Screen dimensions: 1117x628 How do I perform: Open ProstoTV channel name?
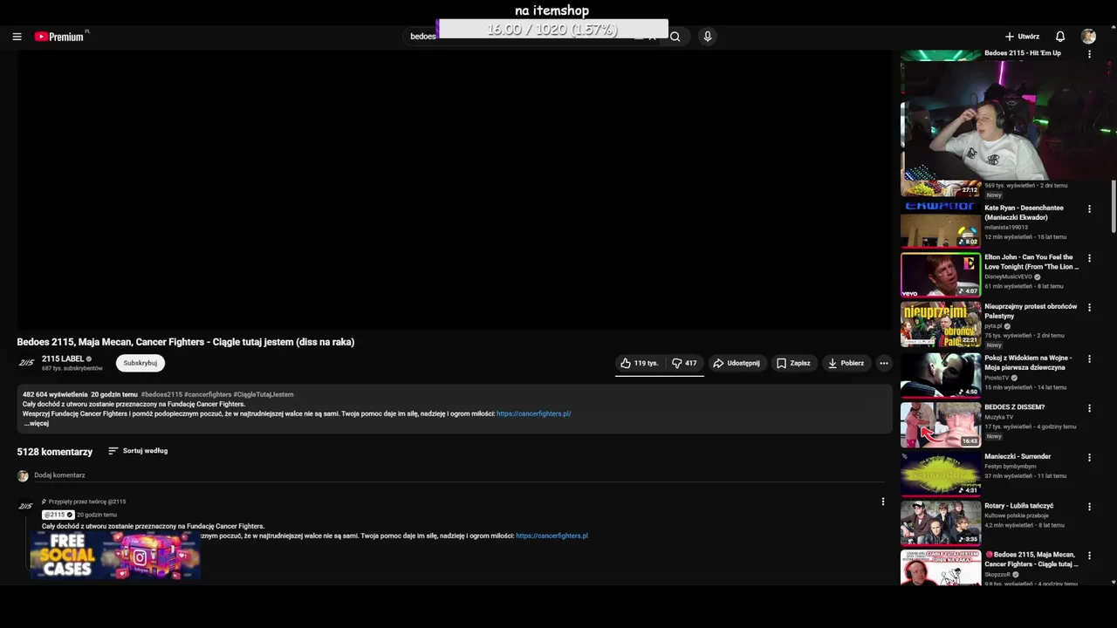point(996,378)
